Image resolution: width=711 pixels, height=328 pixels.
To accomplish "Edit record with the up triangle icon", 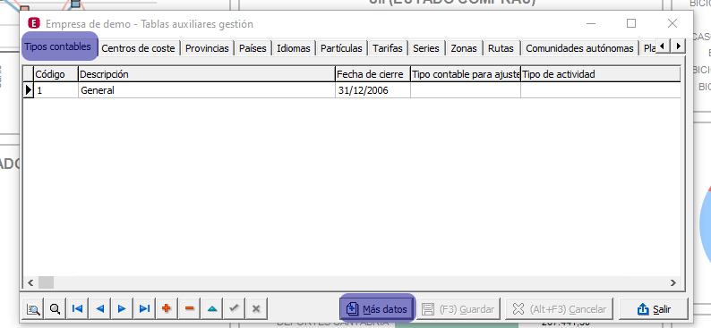I will (211, 309).
